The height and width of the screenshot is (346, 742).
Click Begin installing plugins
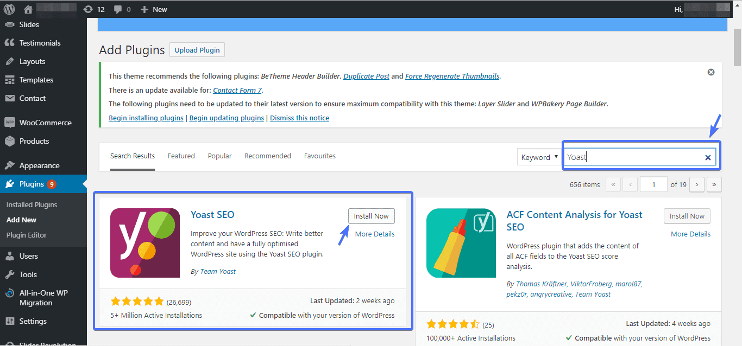(x=146, y=118)
